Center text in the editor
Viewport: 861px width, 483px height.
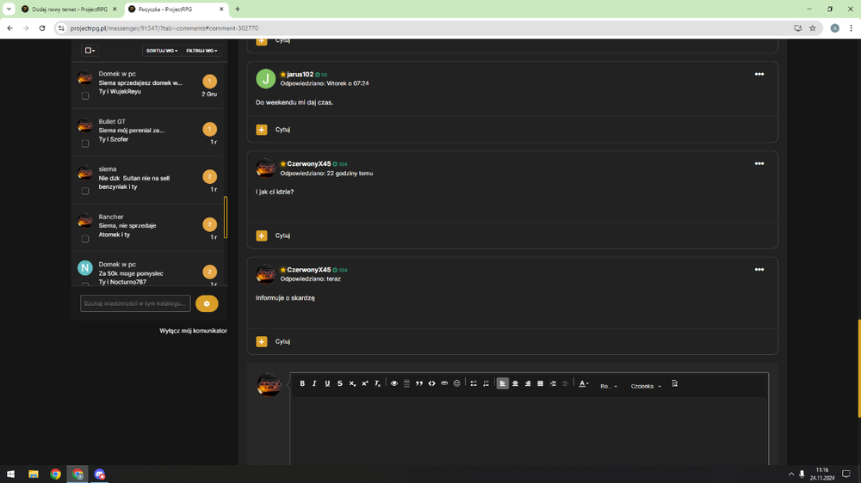tap(515, 384)
